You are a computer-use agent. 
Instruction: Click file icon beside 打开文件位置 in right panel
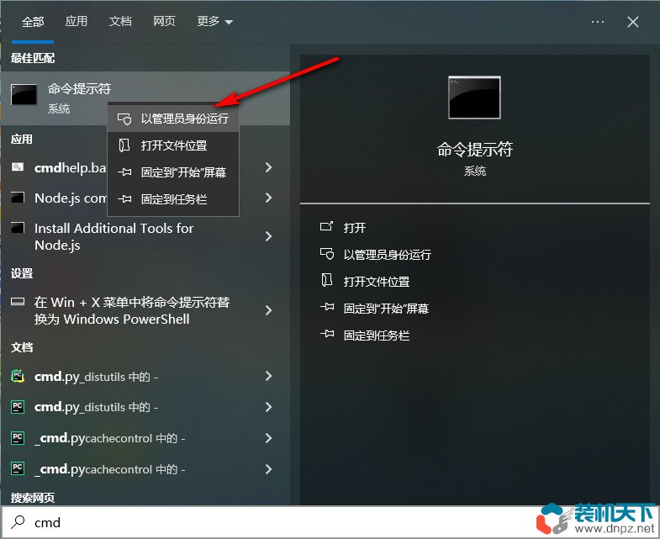[x=326, y=281]
